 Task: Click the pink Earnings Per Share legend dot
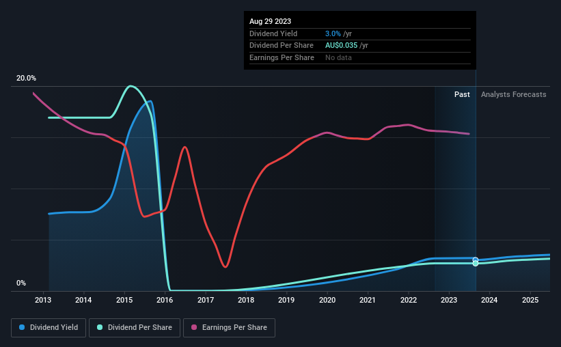(x=194, y=327)
